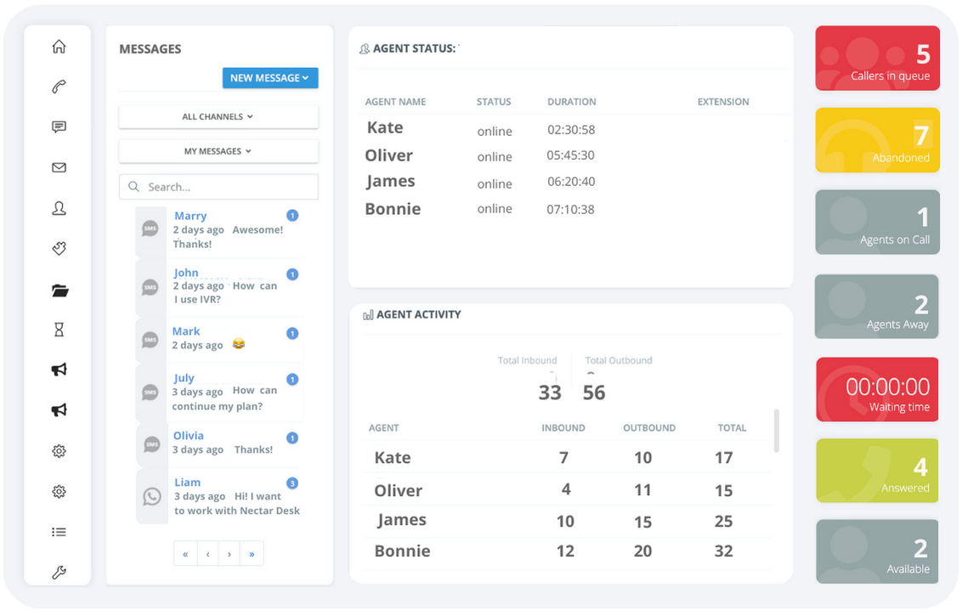Open the MY MESSAGES dropdown
962x615 pixels.
click(218, 151)
